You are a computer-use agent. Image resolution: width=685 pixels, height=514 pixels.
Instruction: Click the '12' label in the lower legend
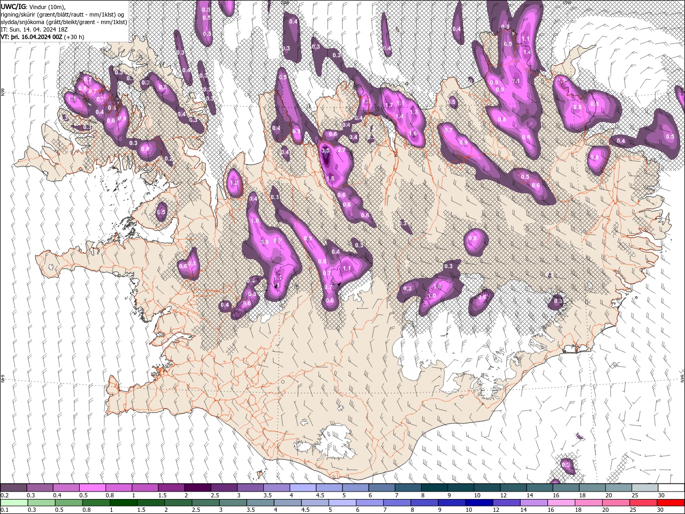pos(496,510)
